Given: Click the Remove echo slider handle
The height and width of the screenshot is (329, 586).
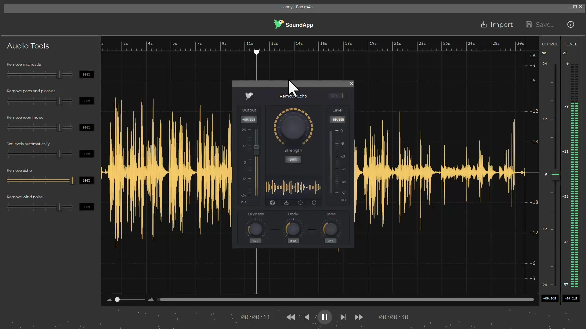Looking at the screenshot, I should [x=73, y=180].
